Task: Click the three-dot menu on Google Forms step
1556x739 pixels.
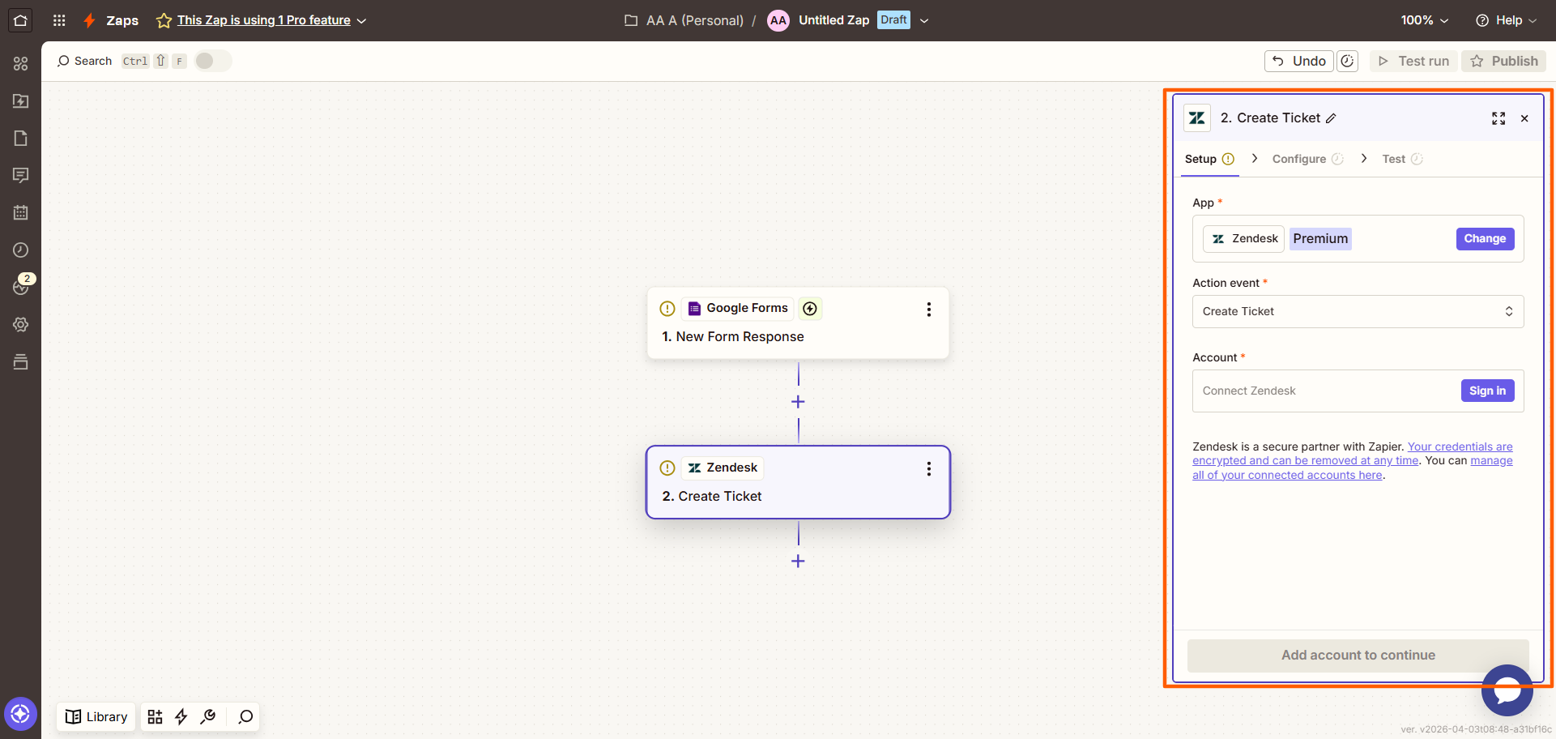Action: (x=929, y=309)
